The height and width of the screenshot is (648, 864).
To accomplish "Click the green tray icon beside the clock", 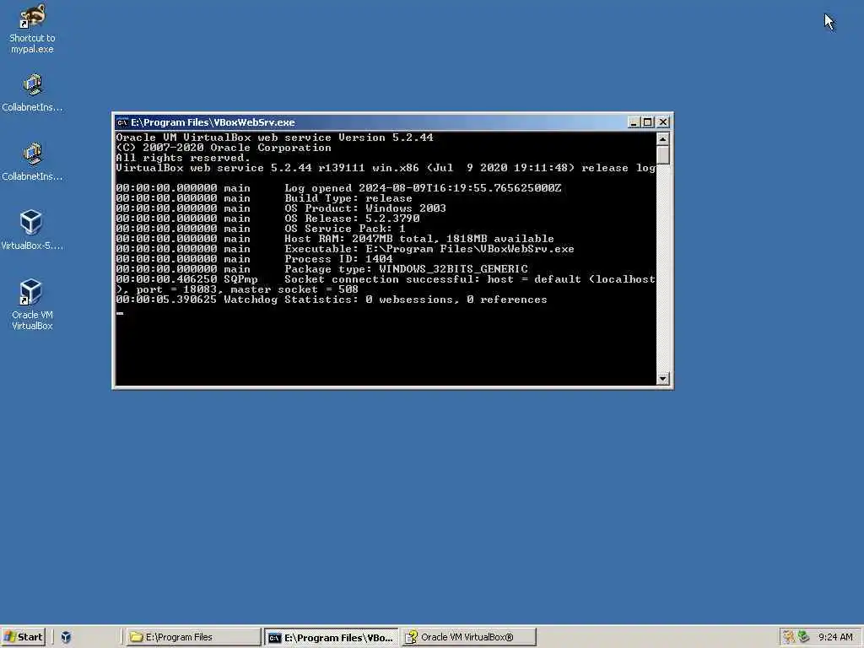I will pos(804,637).
